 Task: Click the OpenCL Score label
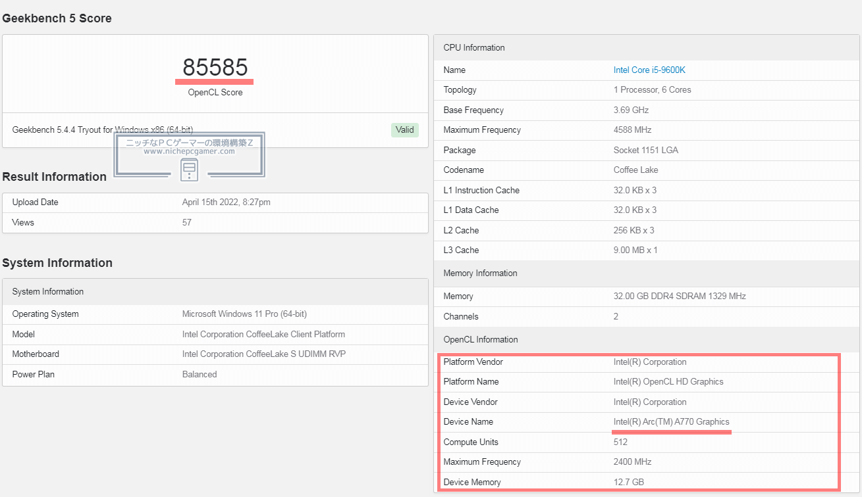point(215,93)
